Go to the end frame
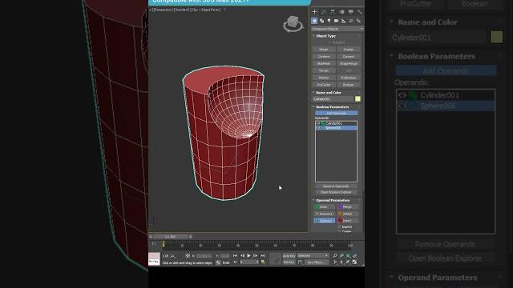 tap(263, 256)
